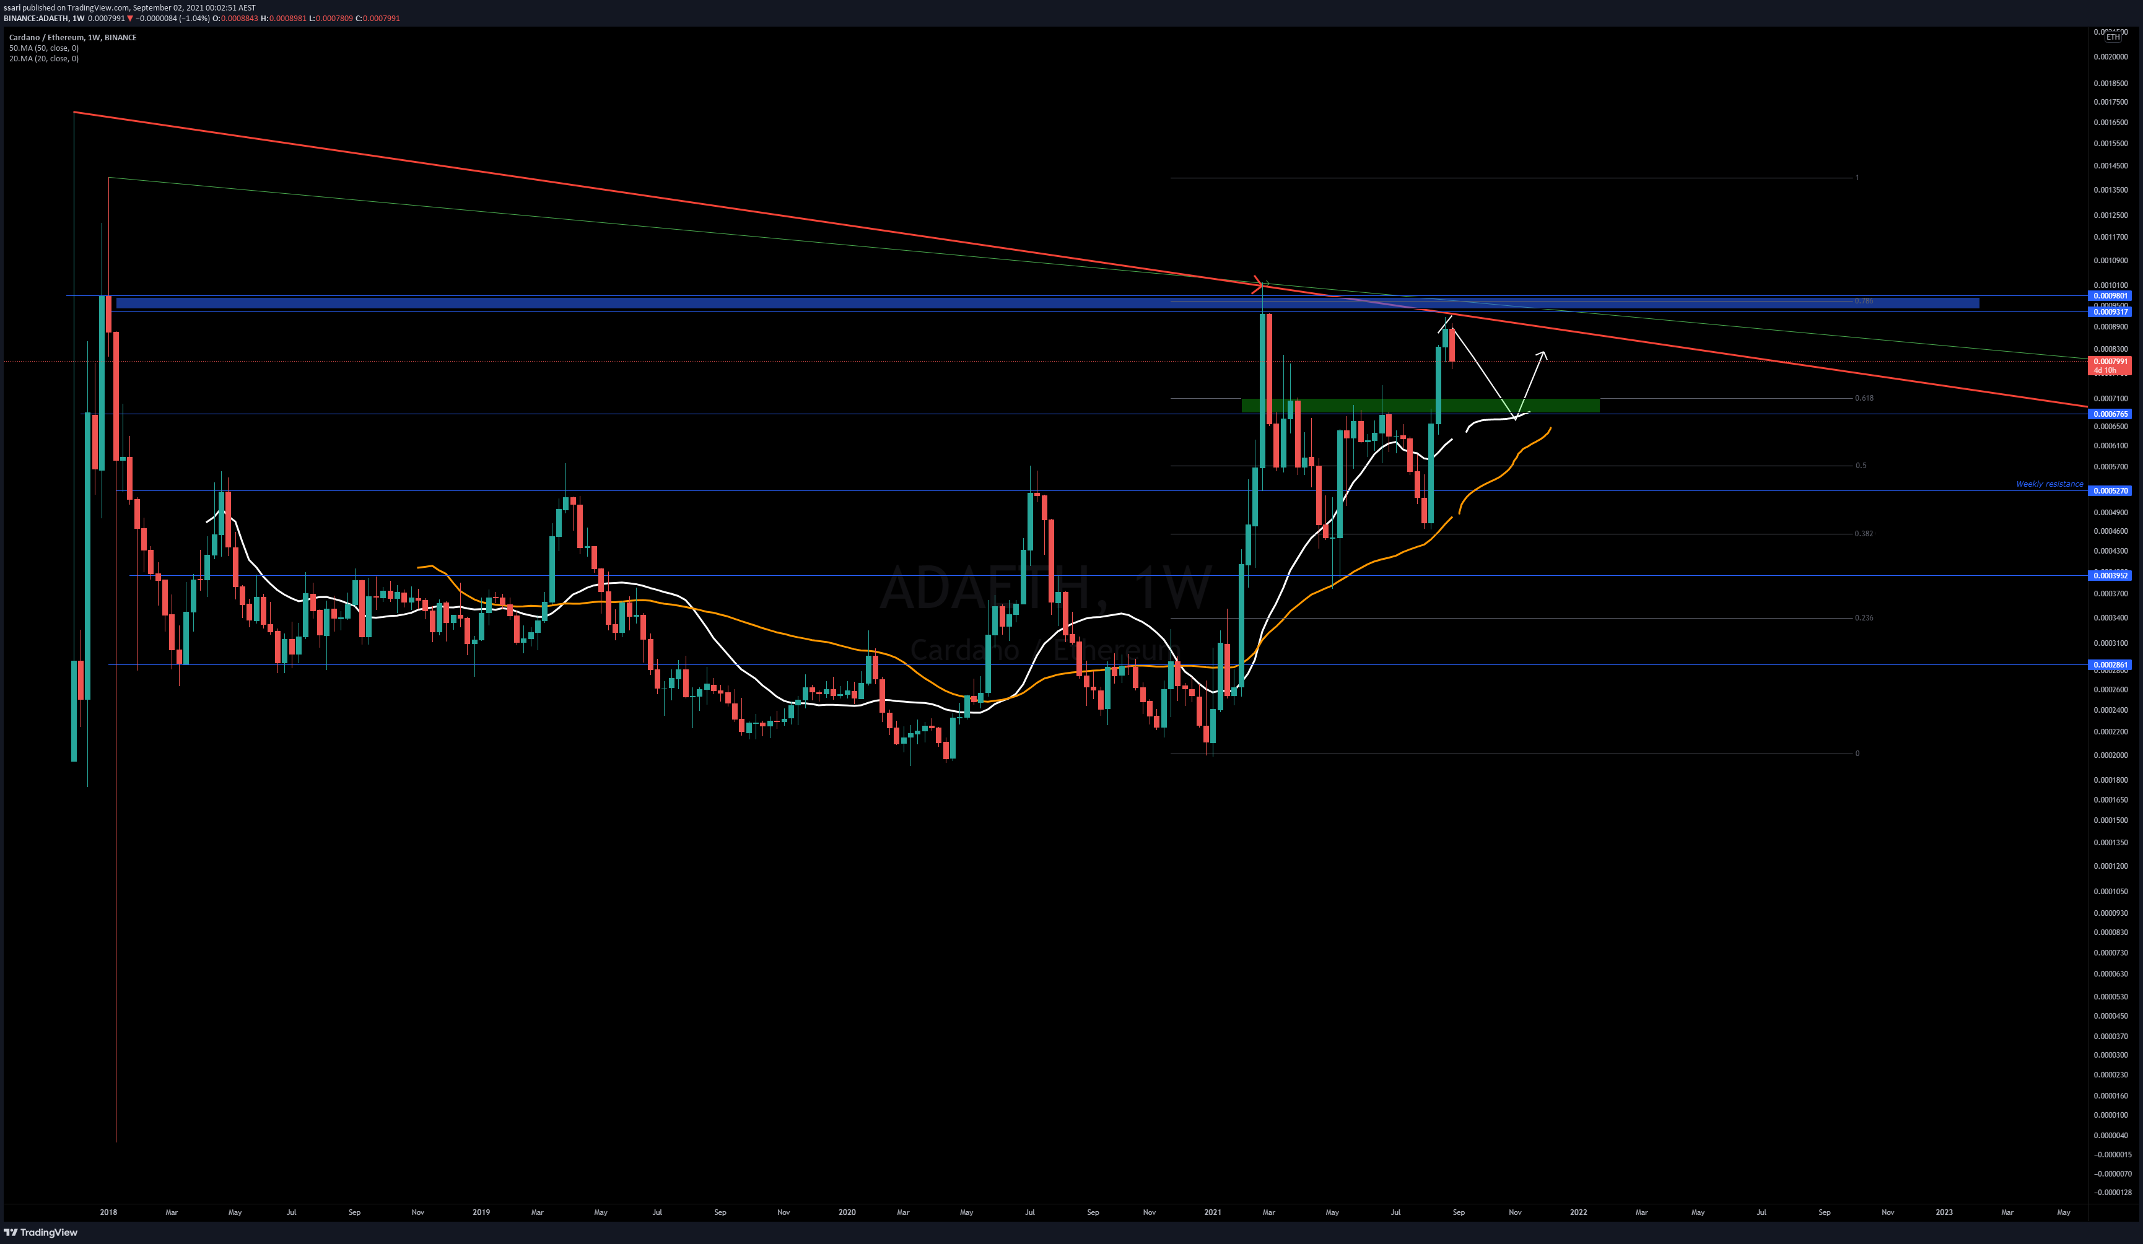Click the 0.0001050 price axis tick
Screen dimensions: 2143x1244
2111,892
